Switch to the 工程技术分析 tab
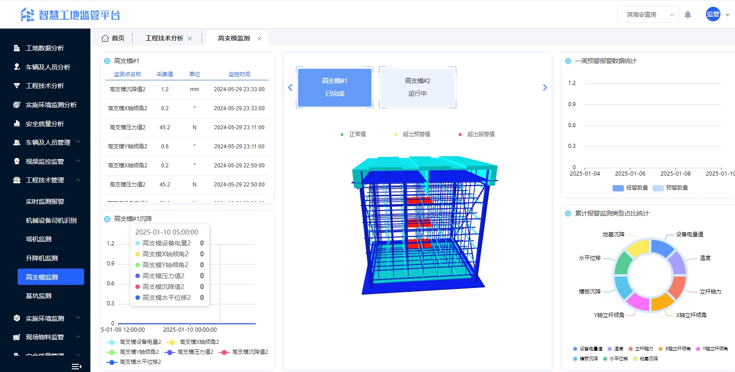Image resolution: width=735 pixels, height=372 pixels. (x=164, y=38)
